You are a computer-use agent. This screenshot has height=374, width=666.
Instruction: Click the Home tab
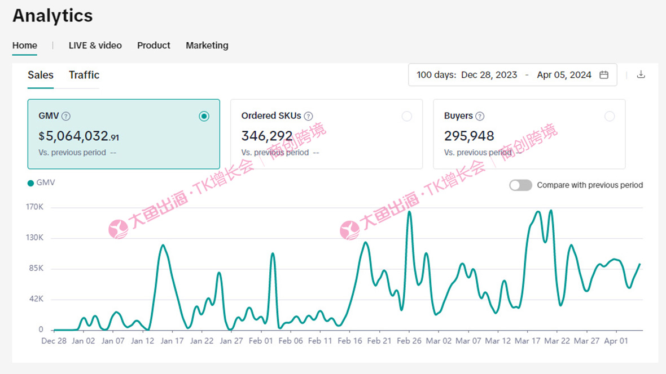coord(25,46)
